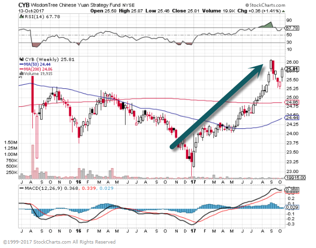The image size is (316, 248).
Task: Click the 13-Oct-2017 date label
Action: (31, 11)
